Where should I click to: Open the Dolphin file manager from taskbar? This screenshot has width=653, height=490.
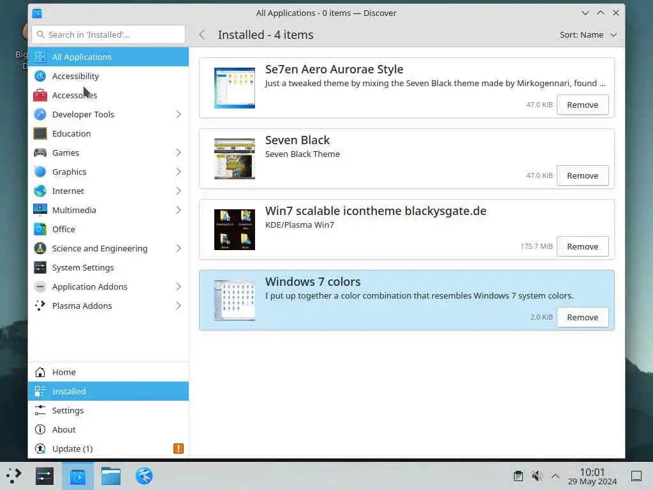pos(111,476)
